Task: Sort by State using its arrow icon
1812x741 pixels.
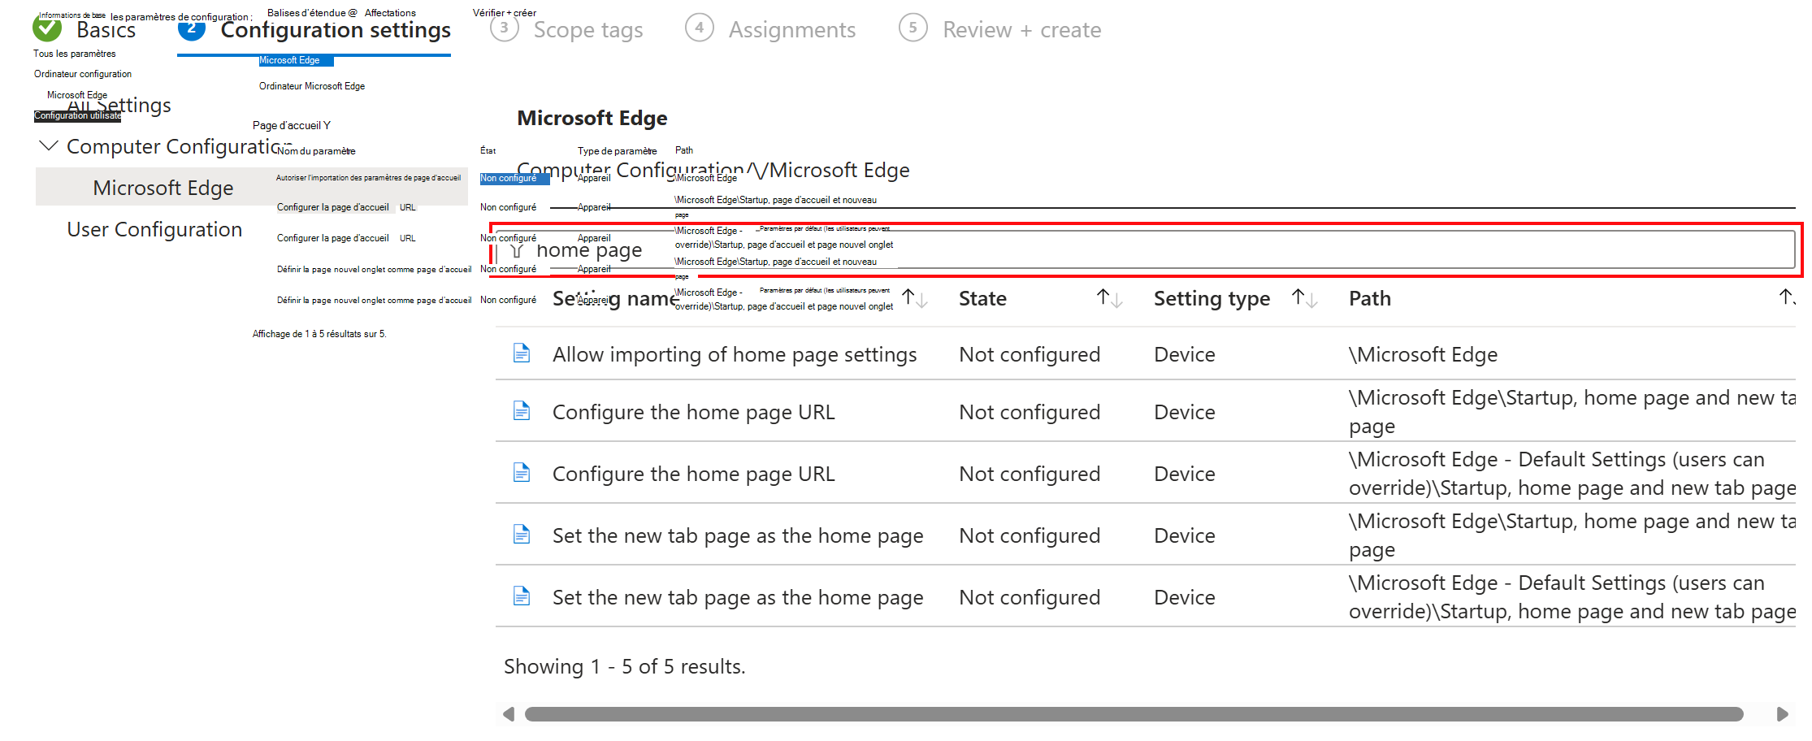Action: 1110,298
